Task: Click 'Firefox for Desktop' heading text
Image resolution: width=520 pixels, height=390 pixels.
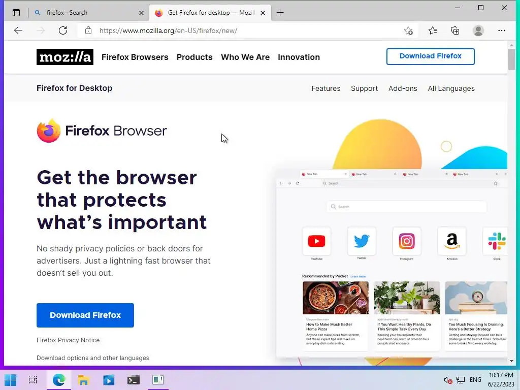Action: (x=74, y=88)
